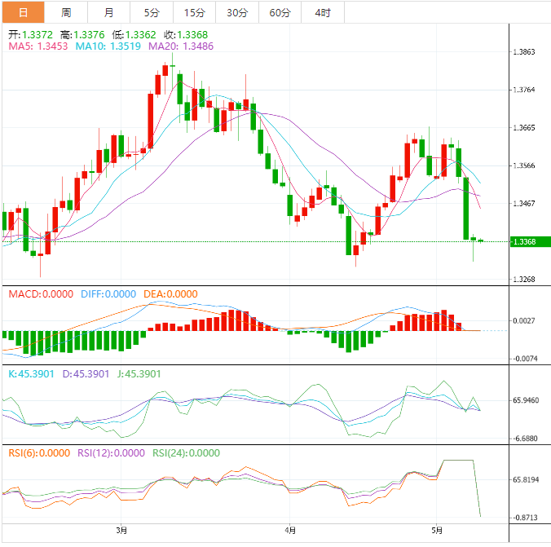Choose the 30分 timeframe tab
Viewport: 551px width, 547px height.
[x=237, y=12]
